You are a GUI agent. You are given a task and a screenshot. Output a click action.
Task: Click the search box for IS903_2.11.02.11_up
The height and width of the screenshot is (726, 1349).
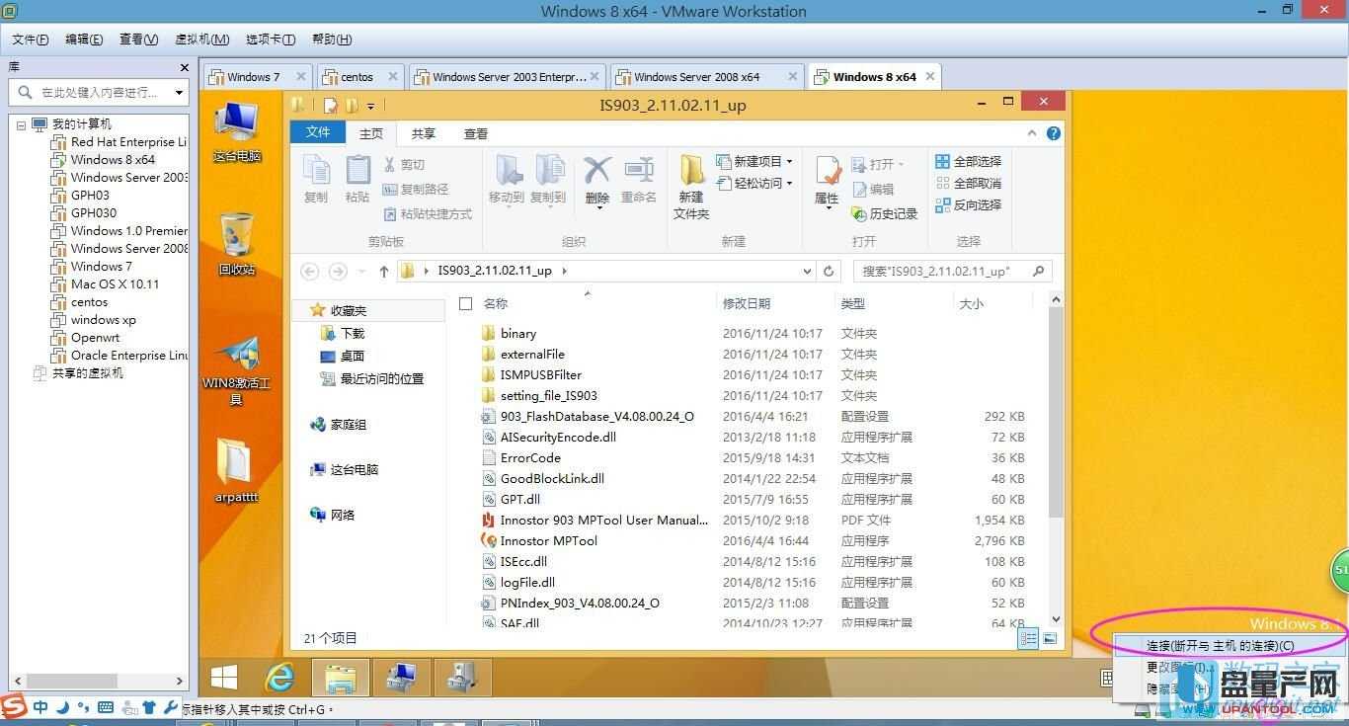943,271
